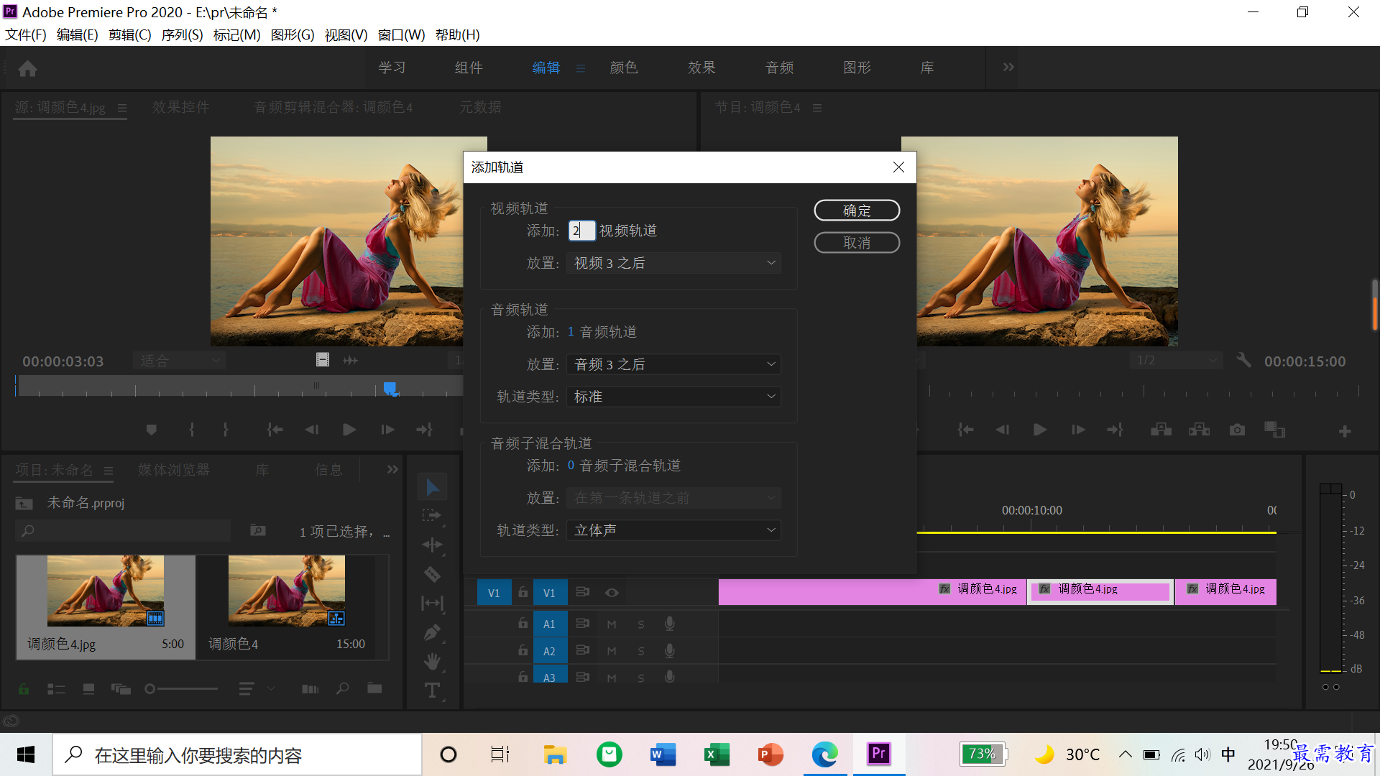Click the Home icon in workspace bar
1380x776 pixels.
coord(28,68)
